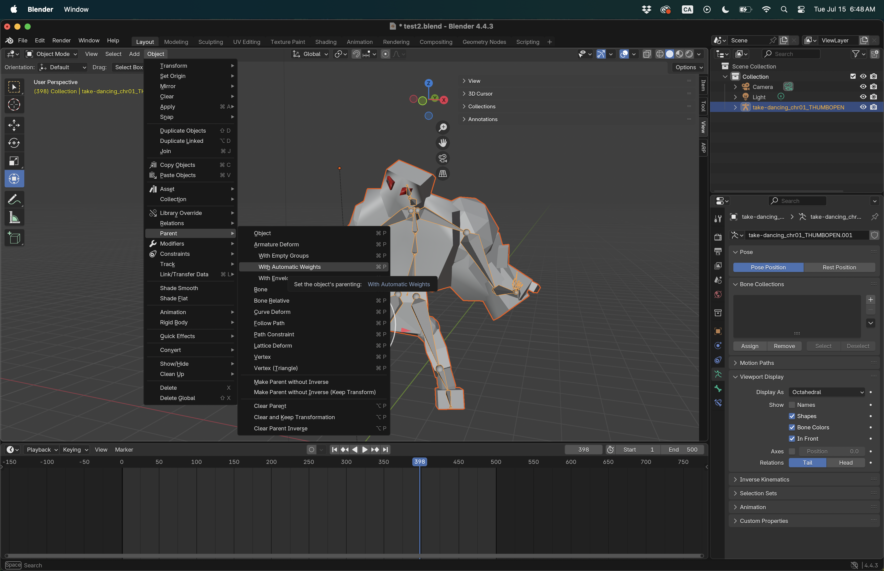Open the viewport Options button
This screenshot has height=571, width=884.
click(x=689, y=67)
